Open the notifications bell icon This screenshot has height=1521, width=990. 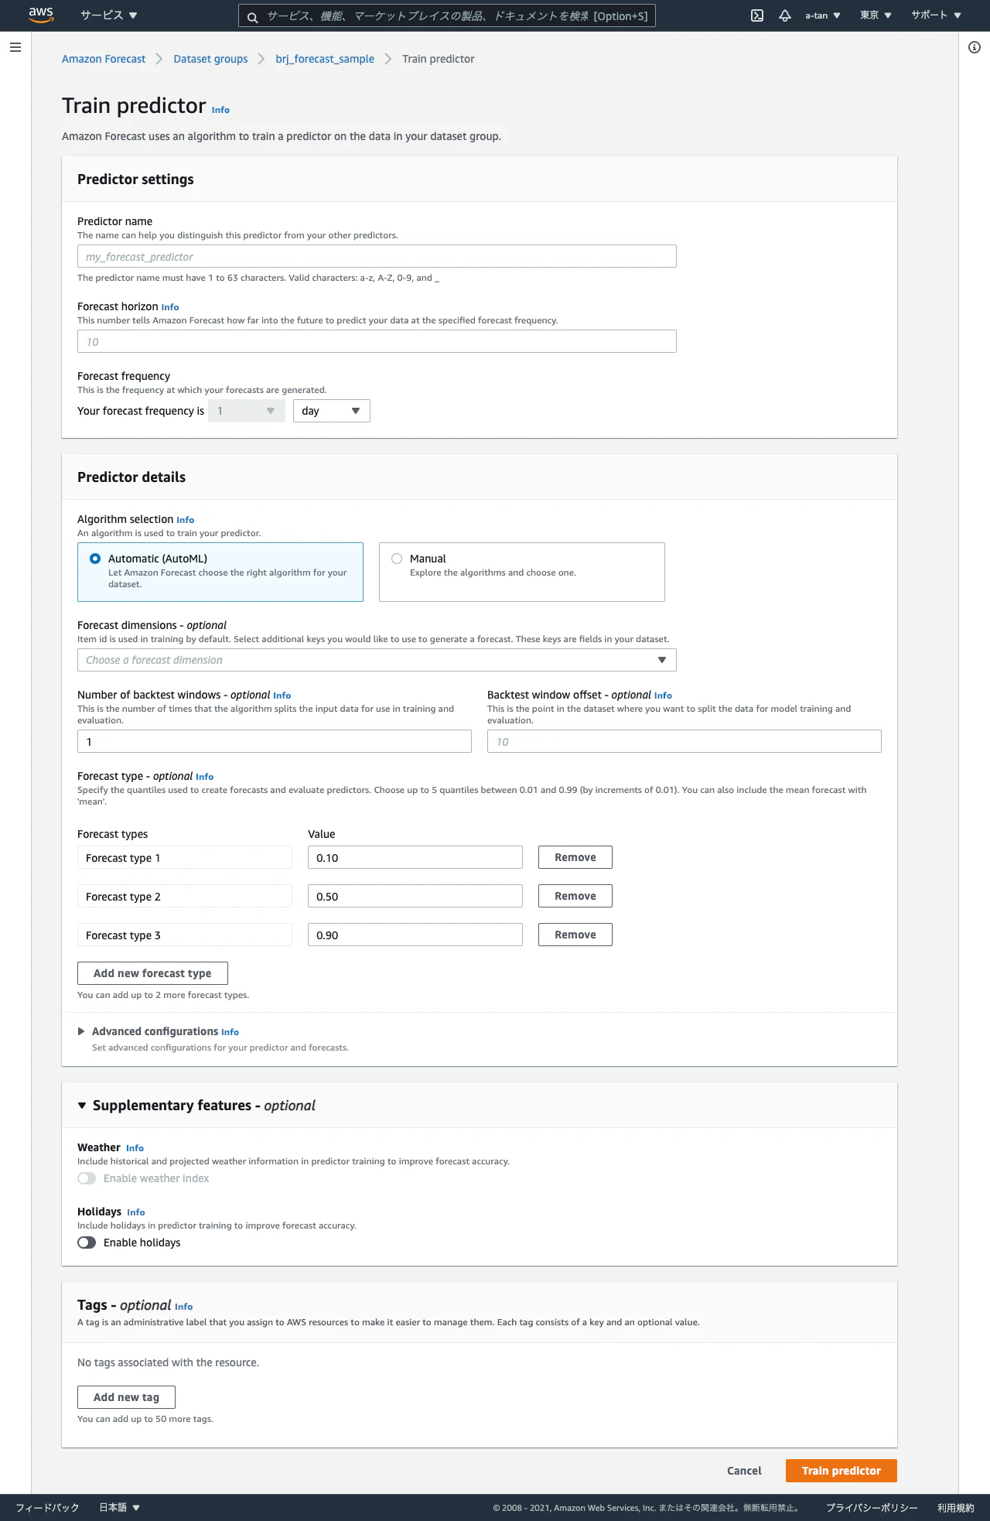tap(785, 15)
